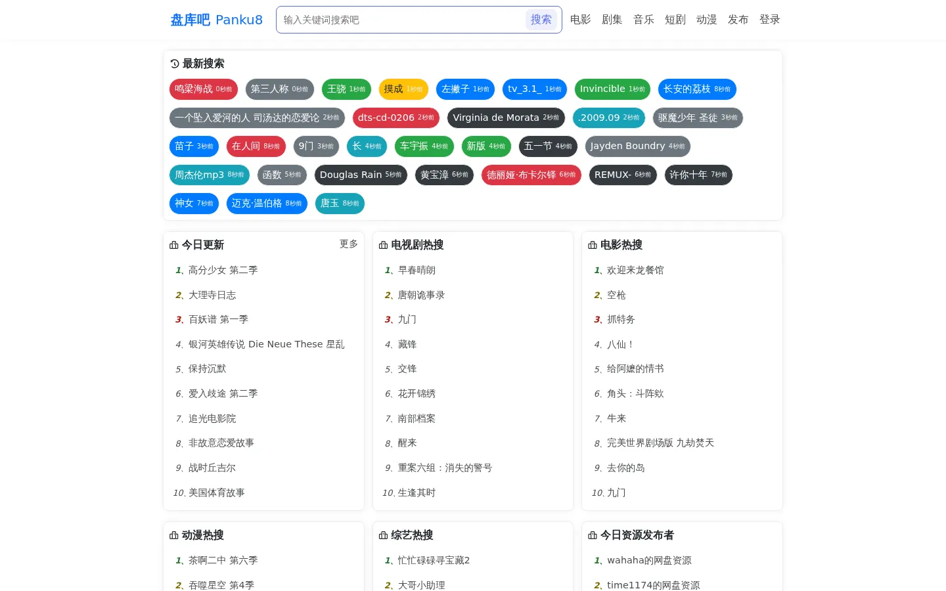Focus the keyword search input field
The image size is (946, 591).
click(x=402, y=20)
